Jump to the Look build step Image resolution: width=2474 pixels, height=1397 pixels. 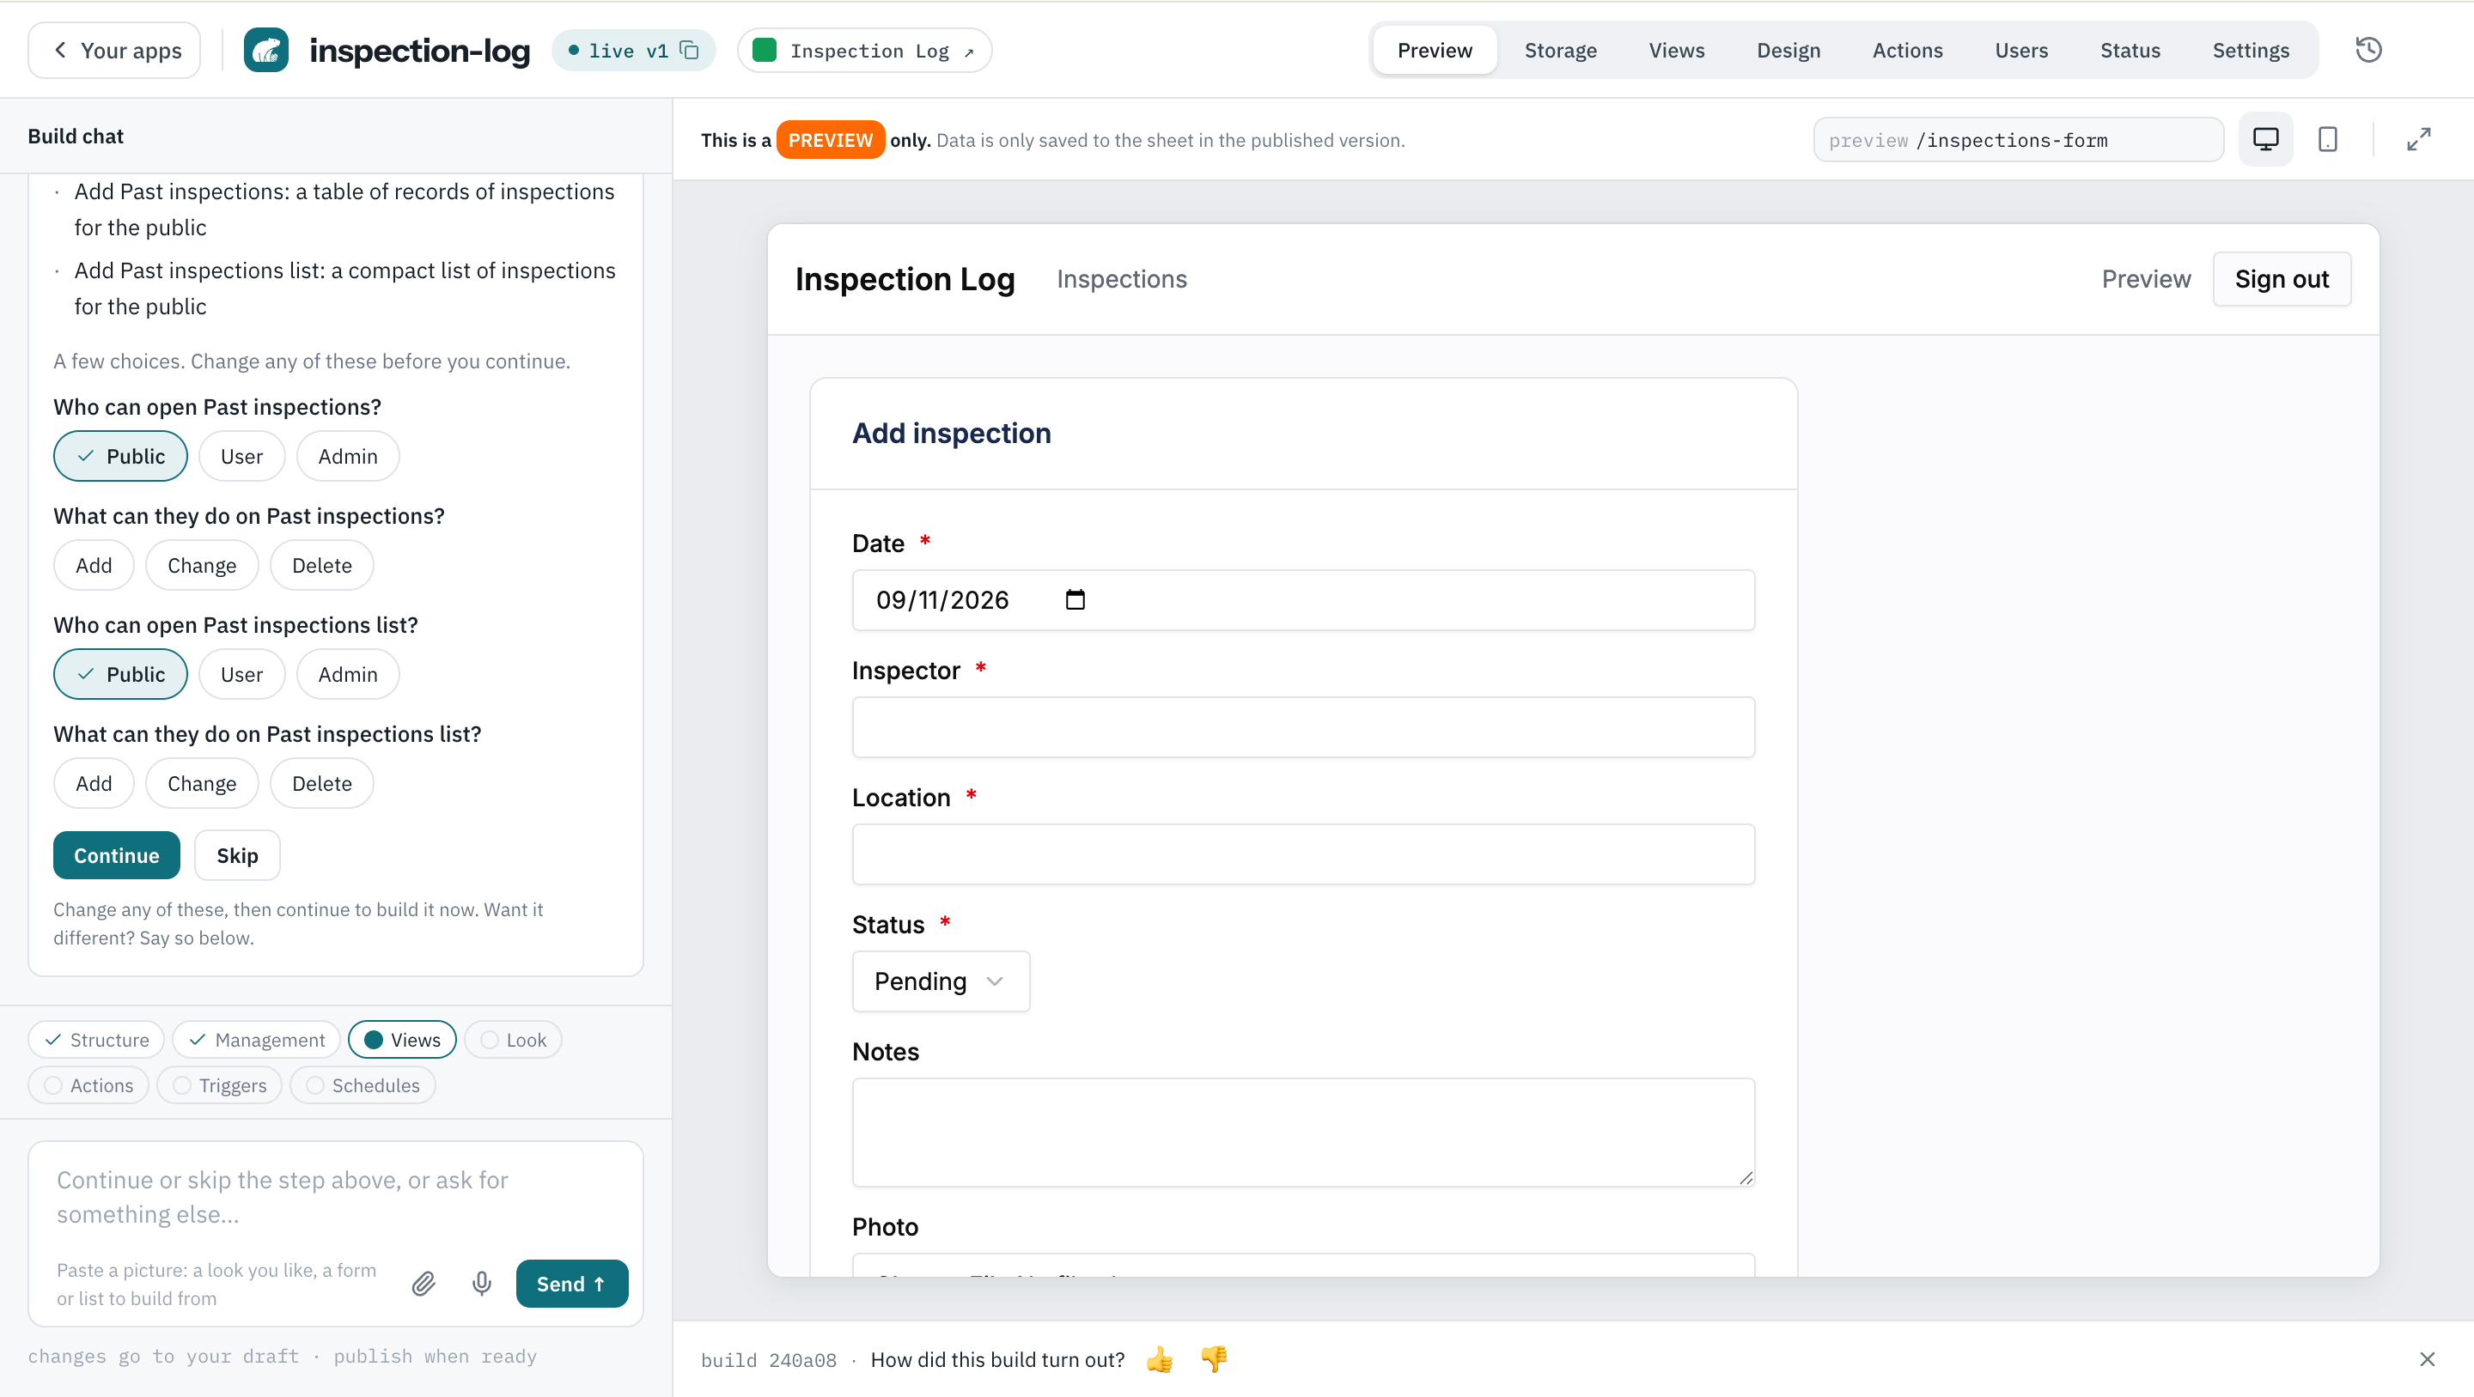[x=513, y=1040]
